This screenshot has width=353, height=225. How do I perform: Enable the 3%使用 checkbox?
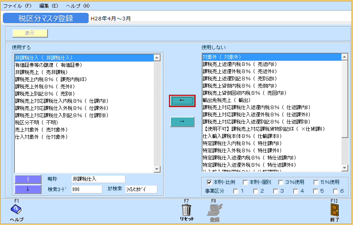tap(281, 182)
